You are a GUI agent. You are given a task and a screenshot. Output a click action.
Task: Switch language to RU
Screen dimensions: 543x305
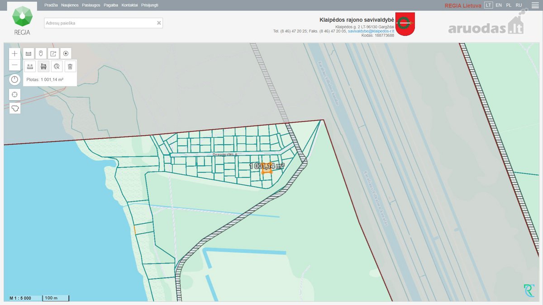point(519,5)
